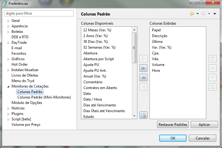
Task: Click the Aplicar button
Action: (204, 124)
